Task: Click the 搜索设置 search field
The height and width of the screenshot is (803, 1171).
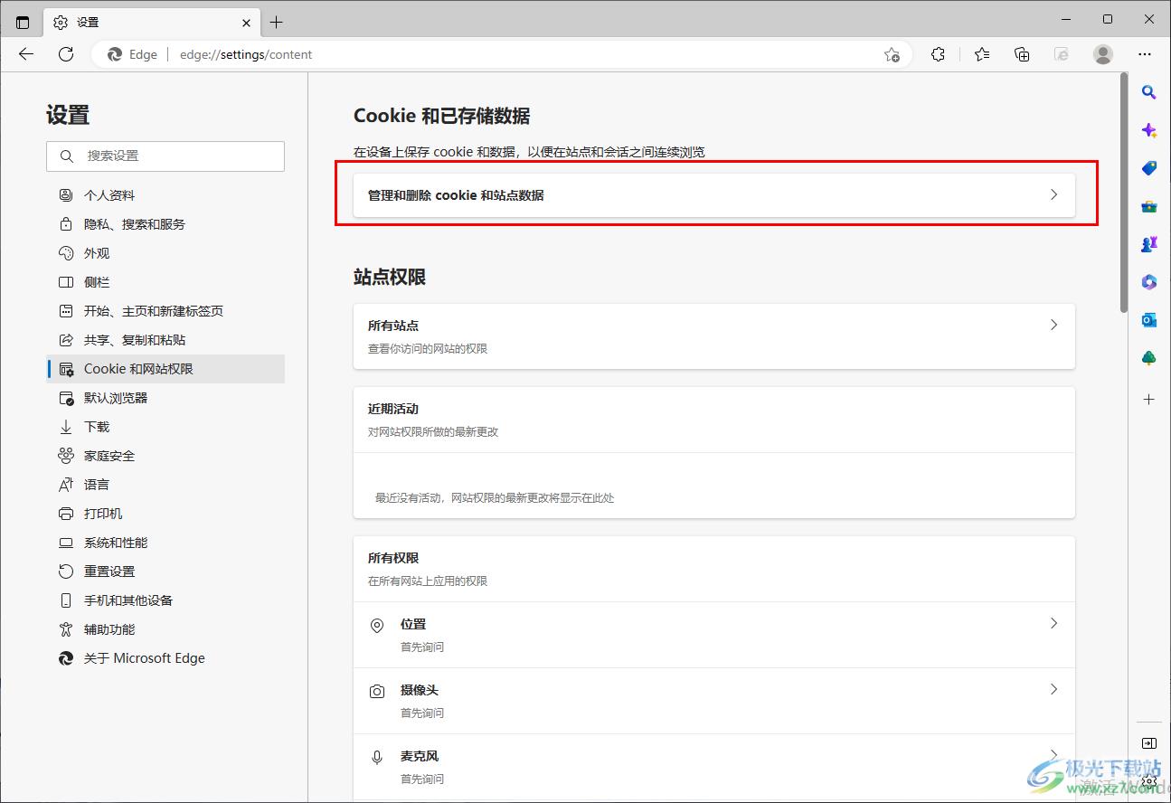Action: click(x=165, y=156)
